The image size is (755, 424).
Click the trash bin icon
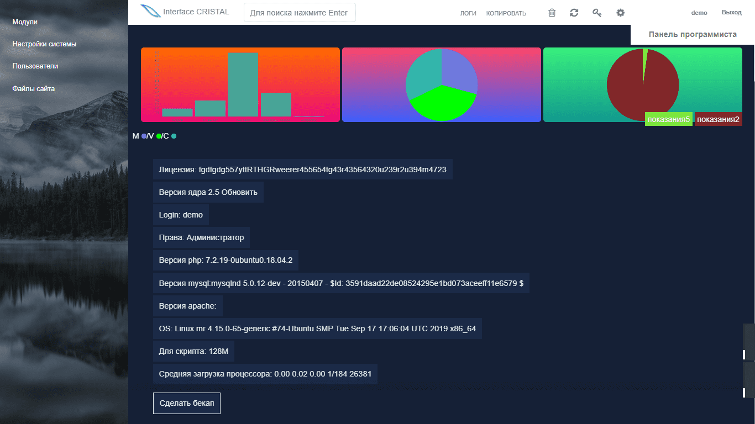(552, 13)
